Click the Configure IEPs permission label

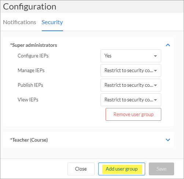click(33, 56)
